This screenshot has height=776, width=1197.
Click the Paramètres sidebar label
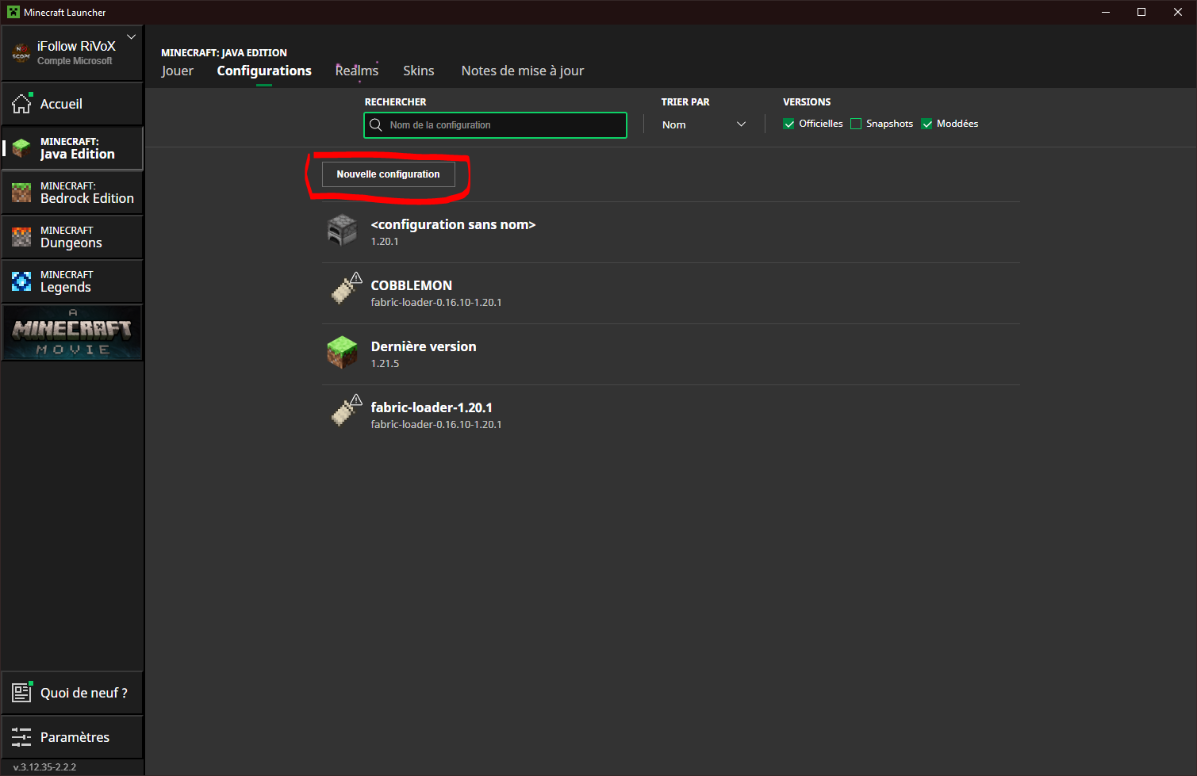tap(75, 737)
